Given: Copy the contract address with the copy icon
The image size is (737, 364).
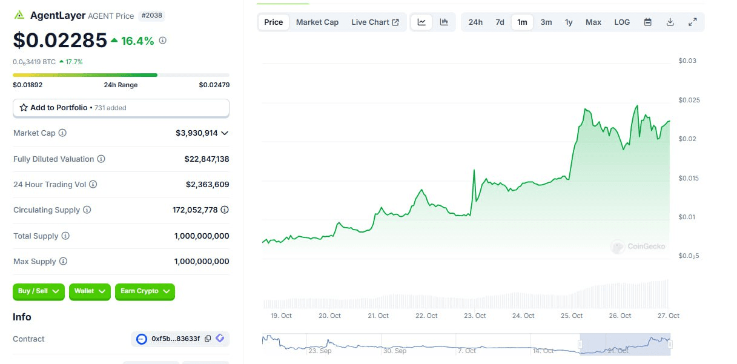Looking at the screenshot, I should pos(208,339).
